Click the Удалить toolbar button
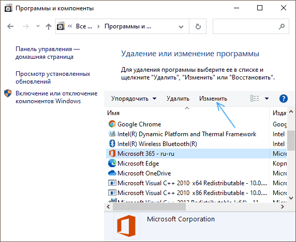The image size is (296, 242). pos(178,99)
